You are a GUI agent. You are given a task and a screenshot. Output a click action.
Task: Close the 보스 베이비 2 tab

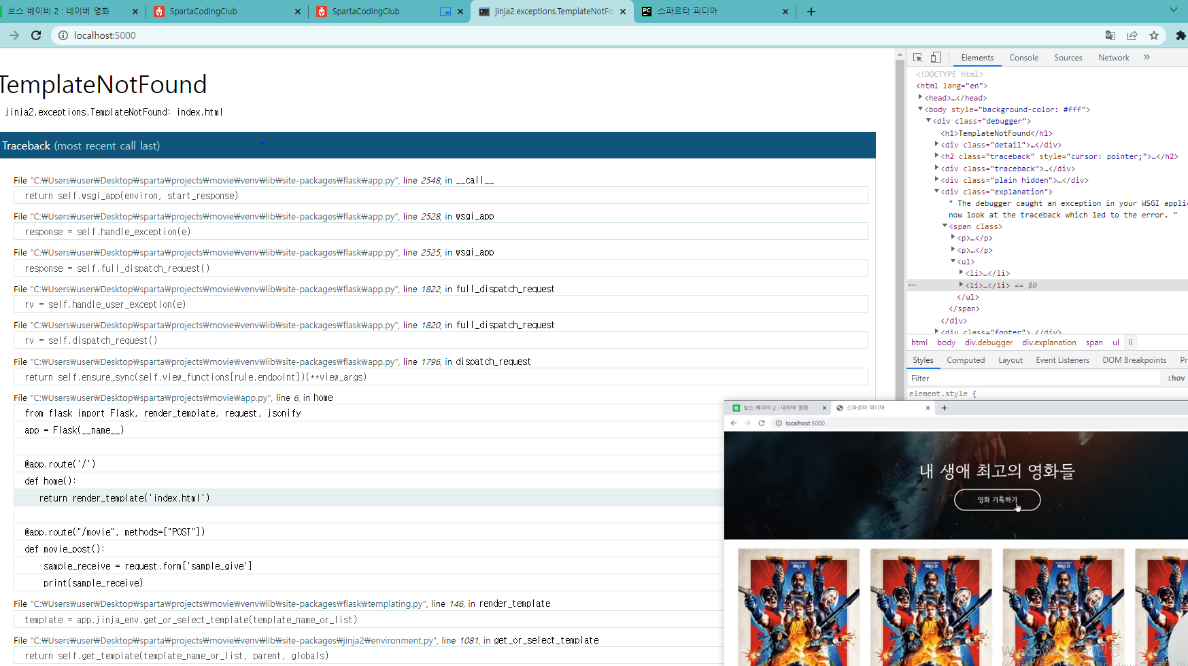click(x=135, y=12)
